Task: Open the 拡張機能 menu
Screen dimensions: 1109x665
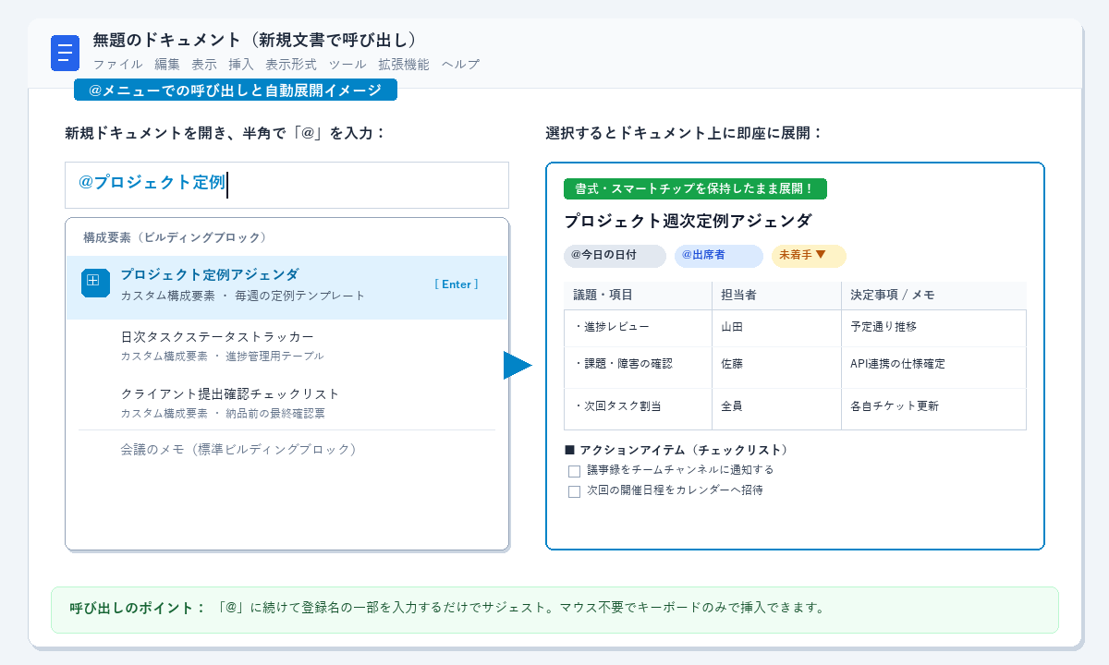Action: pyautogui.click(x=404, y=65)
